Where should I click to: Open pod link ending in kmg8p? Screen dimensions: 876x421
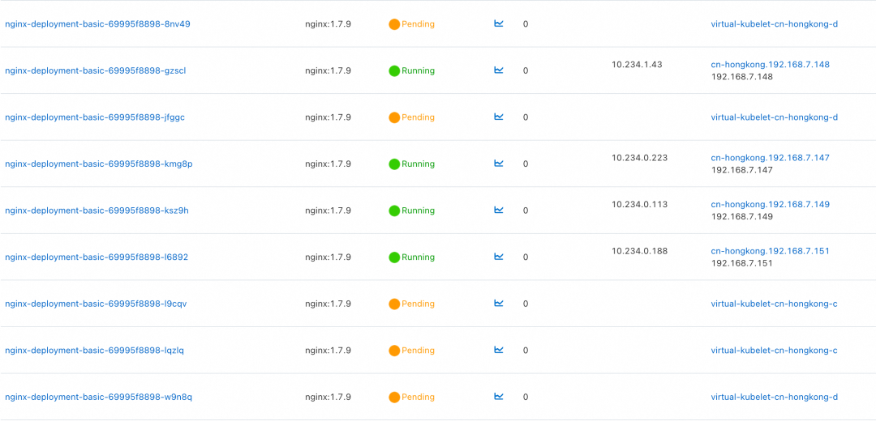pyautogui.click(x=98, y=164)
